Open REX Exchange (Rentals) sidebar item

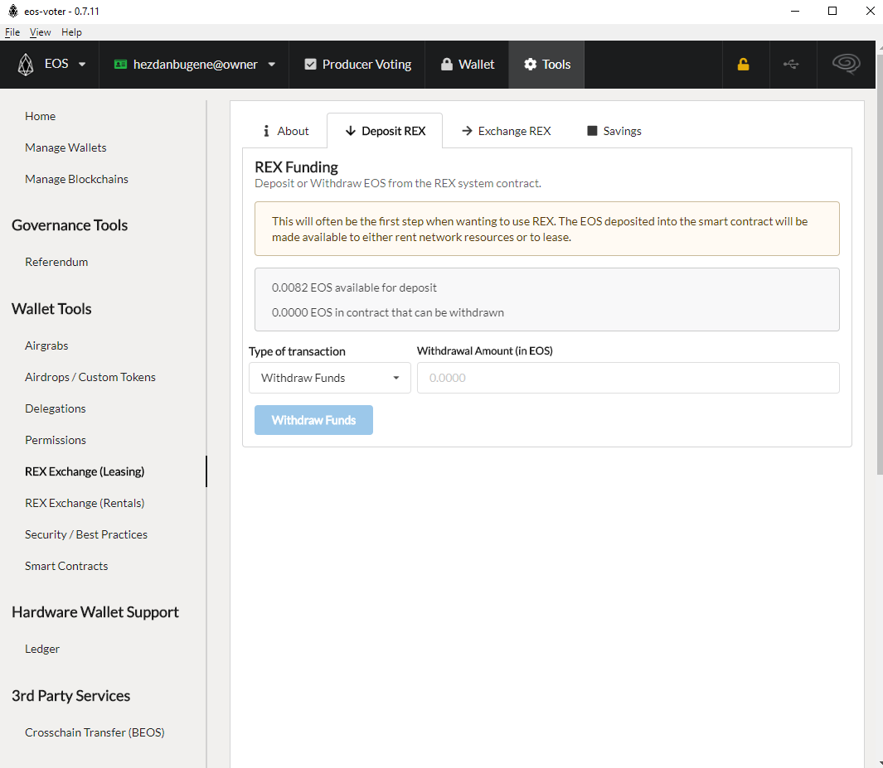pos(85,503)
